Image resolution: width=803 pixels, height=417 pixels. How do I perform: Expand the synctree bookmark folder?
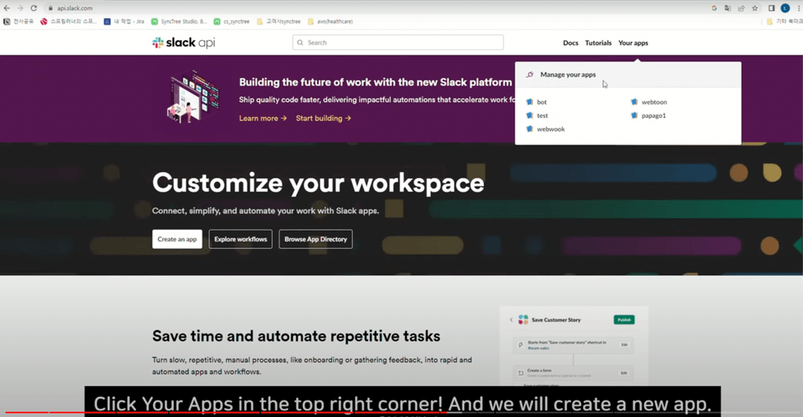coord(279,22)
